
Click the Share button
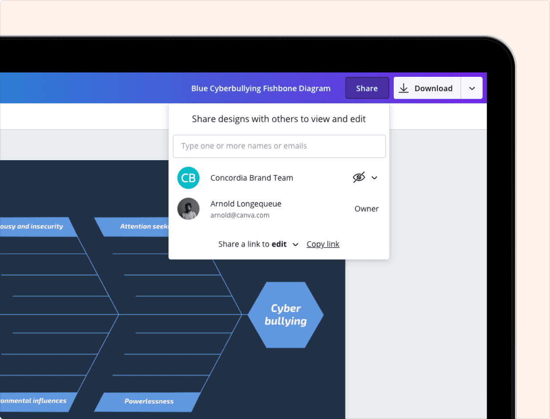367,88
